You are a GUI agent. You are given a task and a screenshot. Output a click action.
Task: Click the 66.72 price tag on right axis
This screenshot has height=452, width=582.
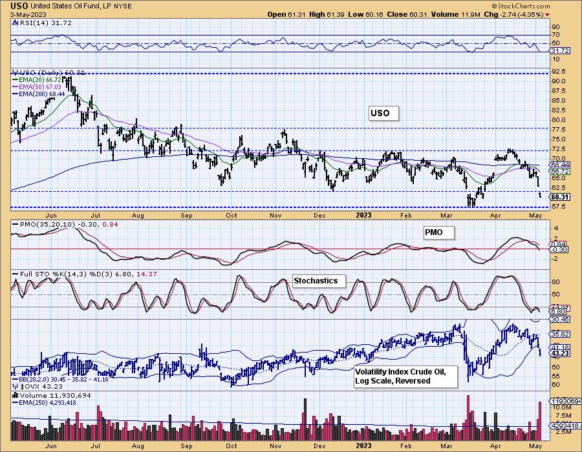561,171
